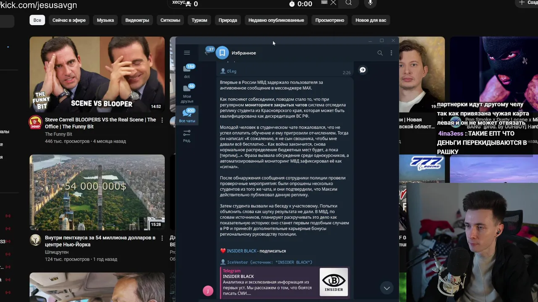Select the Природа filter chip

[x=228, y=20]
